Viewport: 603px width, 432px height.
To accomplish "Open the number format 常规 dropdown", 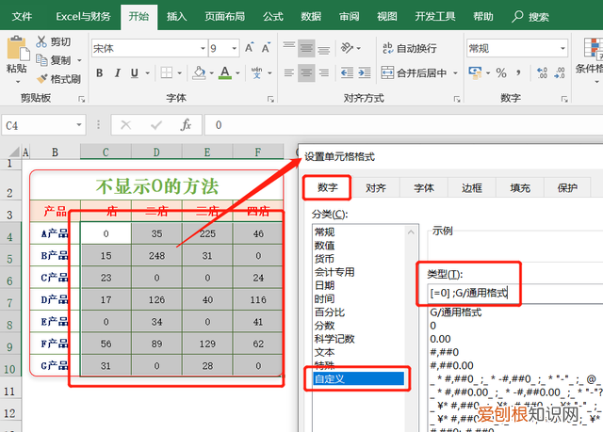I will coord(562,48).
